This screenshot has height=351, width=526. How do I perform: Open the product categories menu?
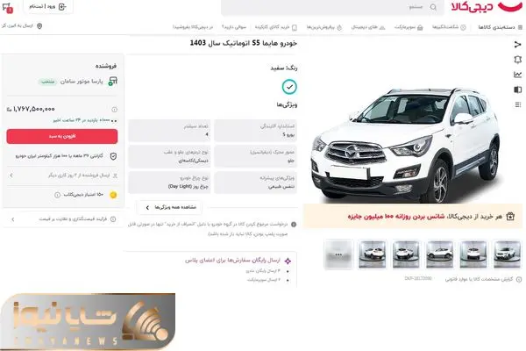point(501,27)
